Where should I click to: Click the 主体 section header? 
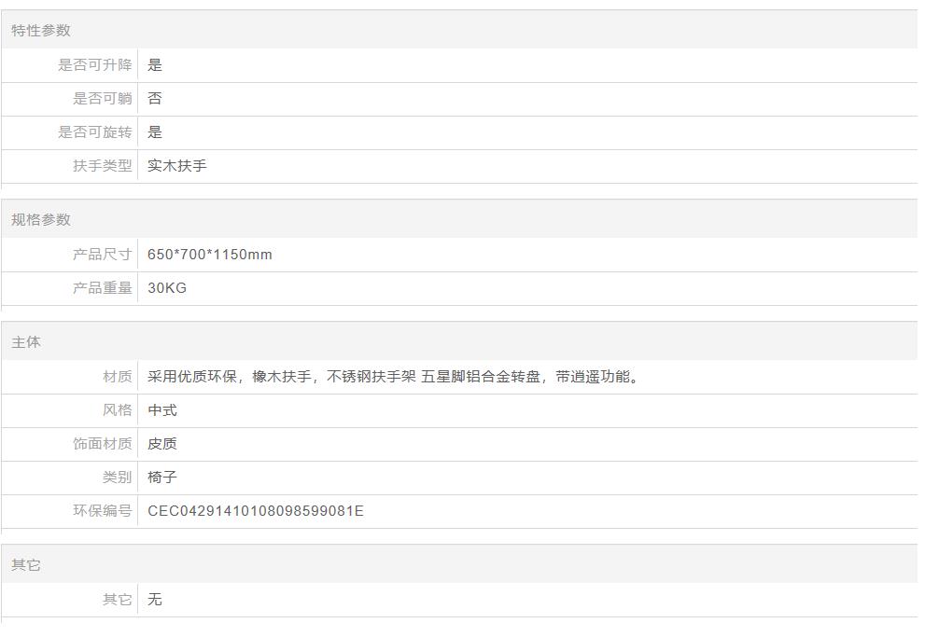tap(26, 342)
